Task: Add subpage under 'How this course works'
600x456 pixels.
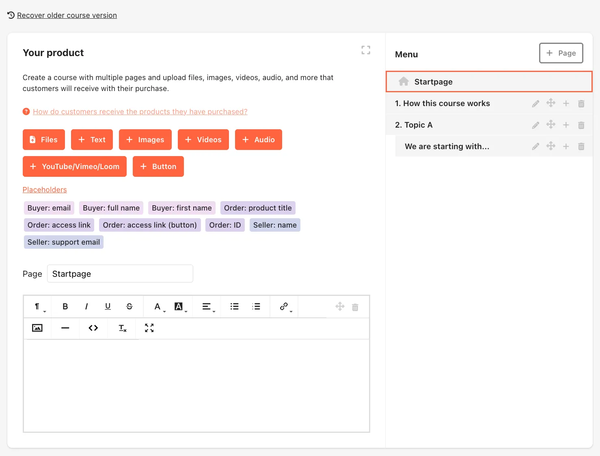Action: pos(566,103)
